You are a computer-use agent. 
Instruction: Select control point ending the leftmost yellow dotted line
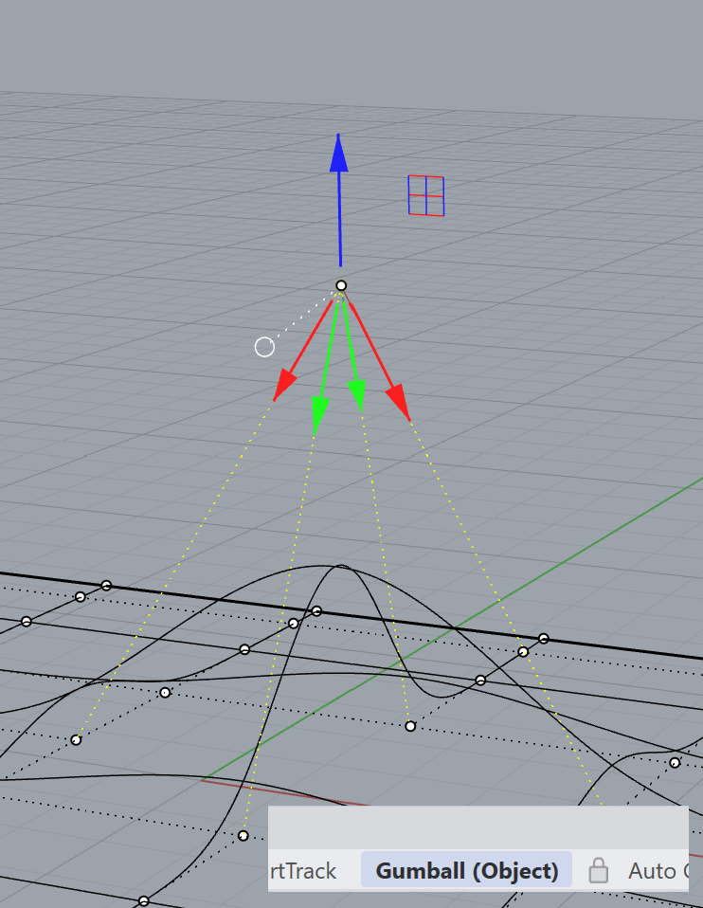coord(77,739)
